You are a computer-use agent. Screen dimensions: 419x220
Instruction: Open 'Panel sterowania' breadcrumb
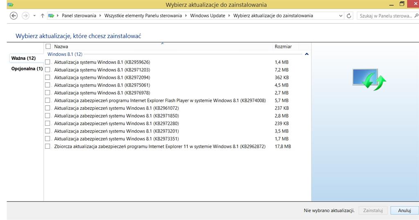coord(79,16)
